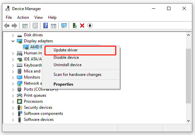Expand the Print queues node
The width and height of the screenshot is (195, 135).
(13, 96)
